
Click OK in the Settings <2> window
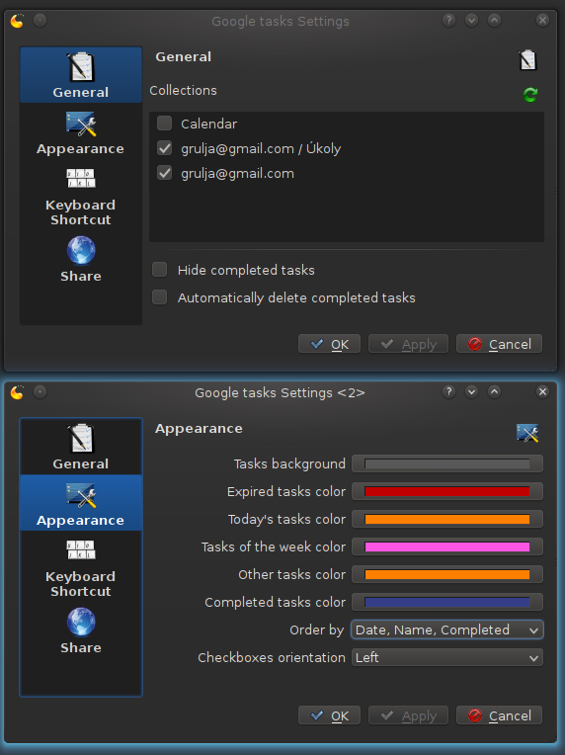click(x=329, y=715)
